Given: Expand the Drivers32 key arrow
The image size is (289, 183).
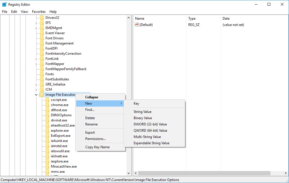Looking at the screenshot, I should pyautogui.click(x=36, y=18).
